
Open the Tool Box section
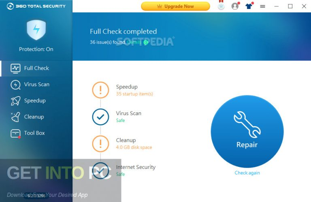coord(36,133)
